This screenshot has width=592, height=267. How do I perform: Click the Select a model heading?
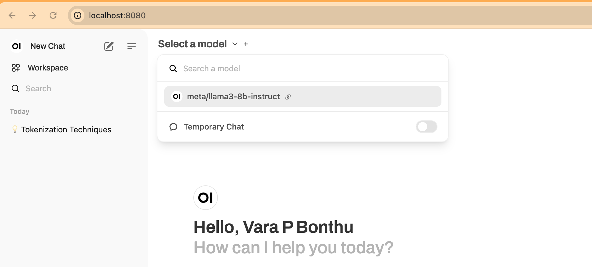pyautogui.click(x=192, y=44)
